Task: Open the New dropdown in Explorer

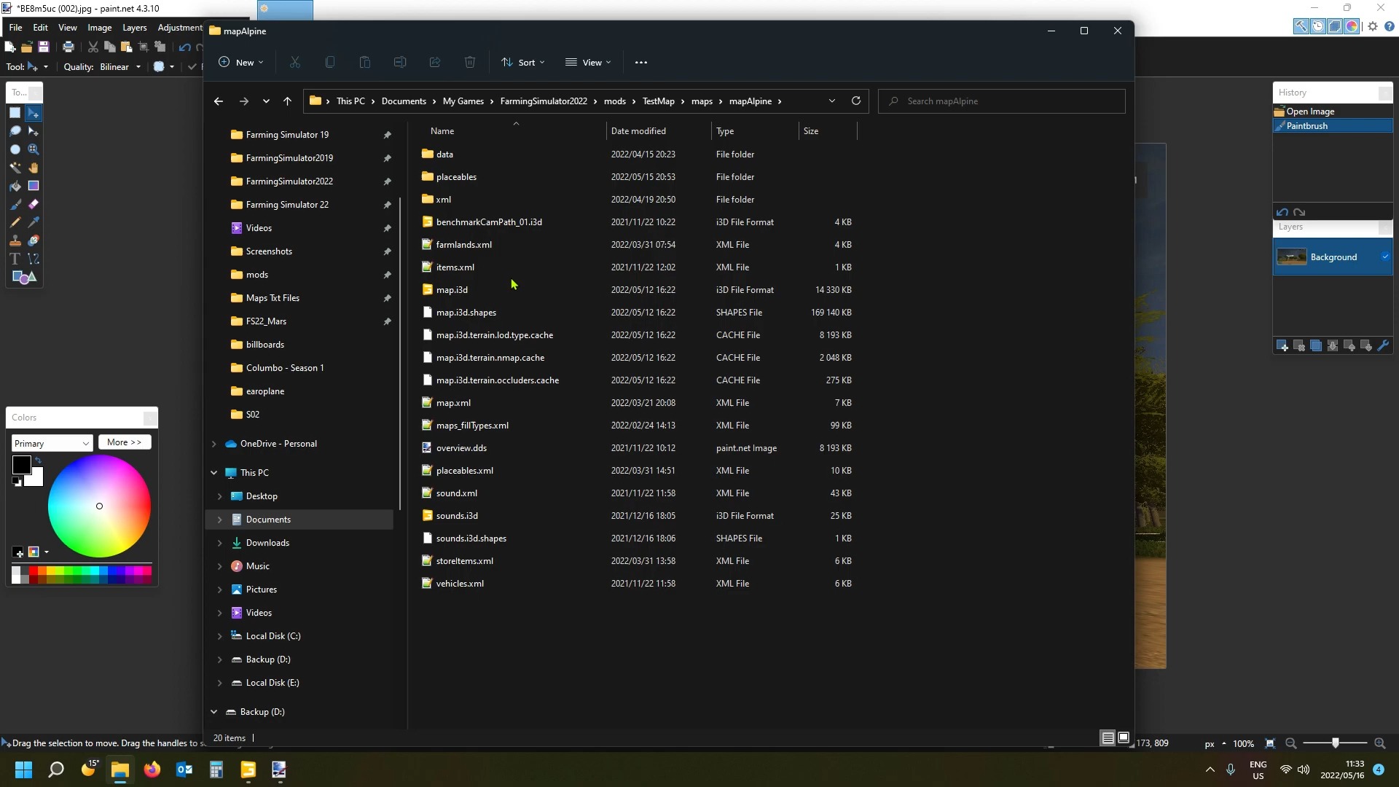Action: 241,62
